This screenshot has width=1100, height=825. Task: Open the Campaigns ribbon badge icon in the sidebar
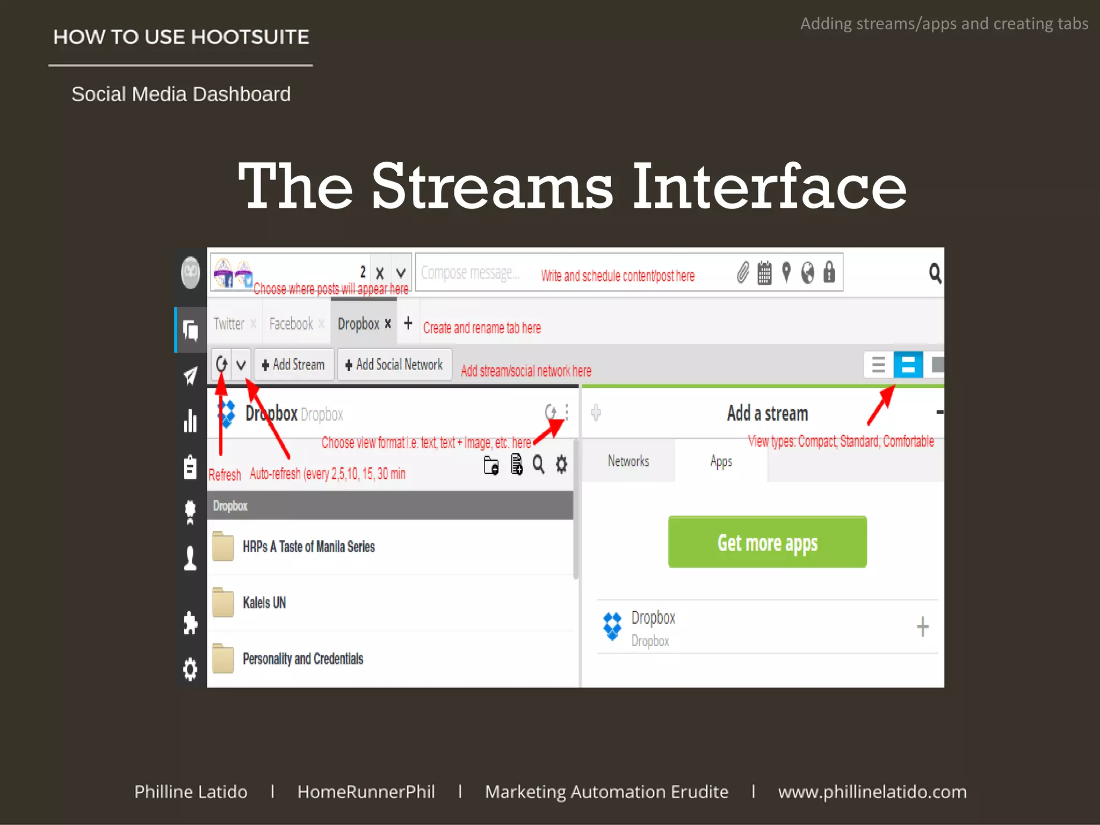(x=190, y=512)
